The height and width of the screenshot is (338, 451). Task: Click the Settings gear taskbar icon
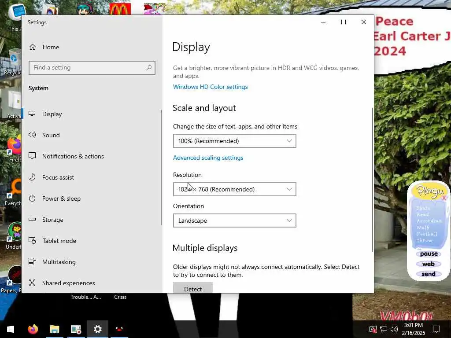(97, 329)
